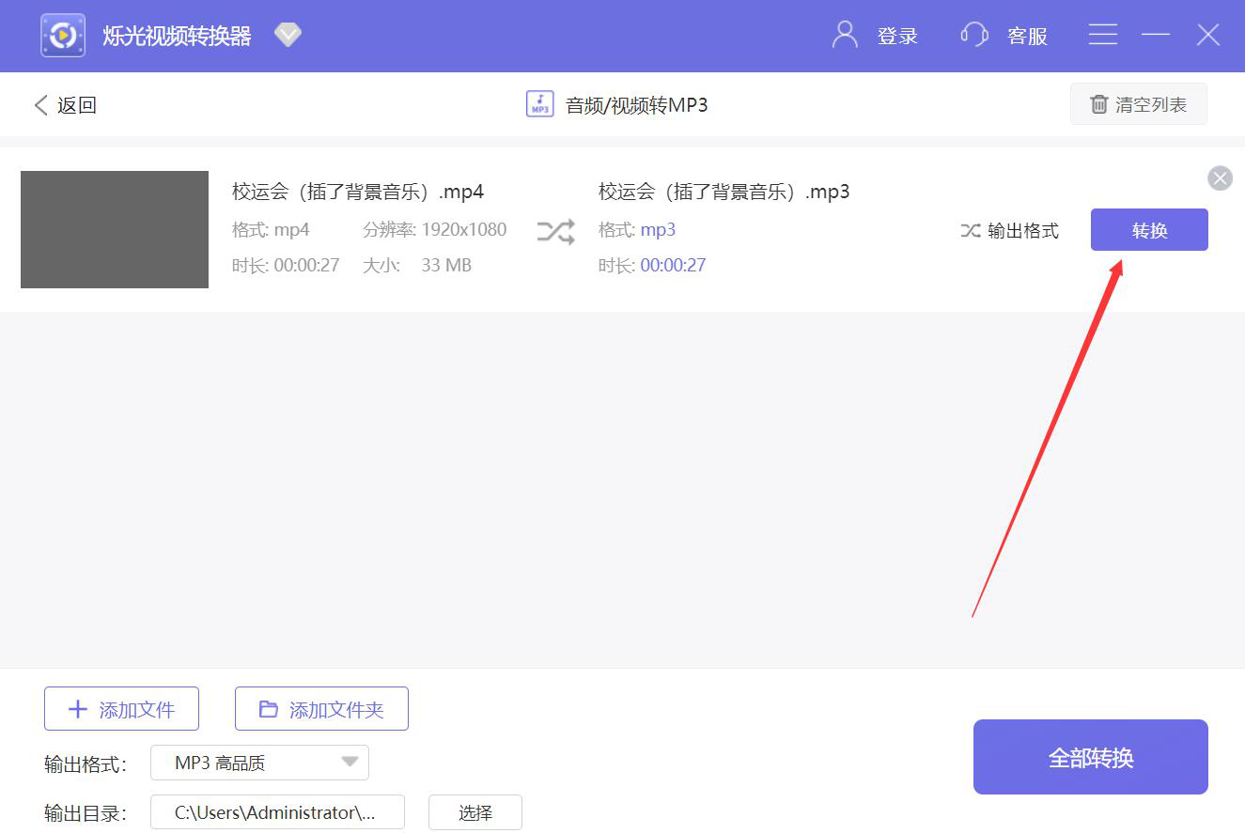1245x833 pixels.
Task: Click 输出目录: label
Action: pyautogui.click(x=86, y=813)
